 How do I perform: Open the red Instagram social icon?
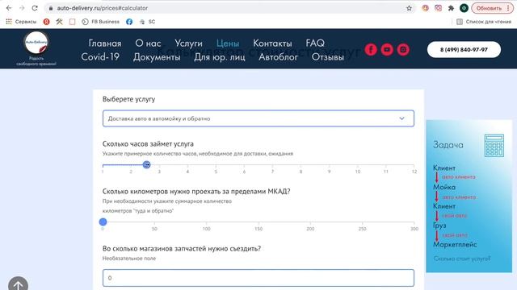(x=403, y=50)
